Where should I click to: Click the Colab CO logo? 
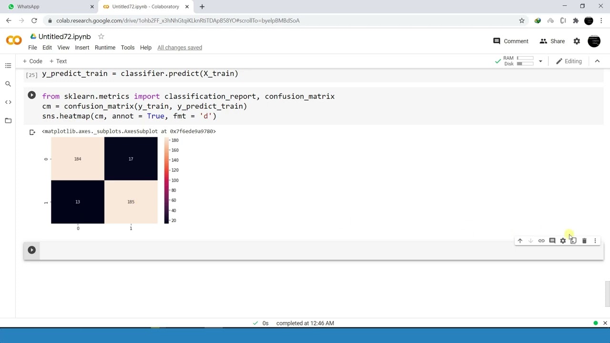(x=14, y=41)
